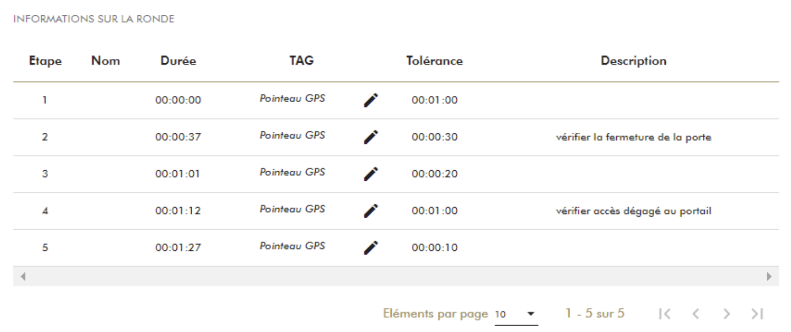This screenshot has height=332, width=791.
Task: Click the edit pencil for step 2
Action: coord(371,137)
